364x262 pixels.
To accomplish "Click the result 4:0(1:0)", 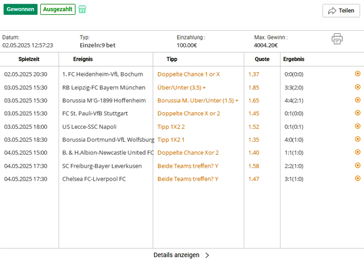I will (x=294, y=140).
